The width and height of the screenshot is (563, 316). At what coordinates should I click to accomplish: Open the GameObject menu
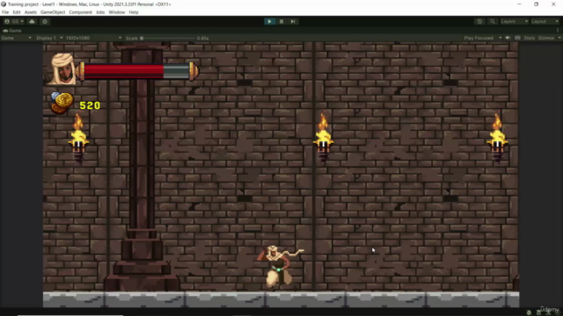[53, 12]
